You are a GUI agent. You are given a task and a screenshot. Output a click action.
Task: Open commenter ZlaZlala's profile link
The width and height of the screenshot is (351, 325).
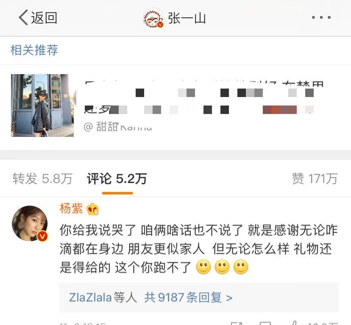coord(90,297)
